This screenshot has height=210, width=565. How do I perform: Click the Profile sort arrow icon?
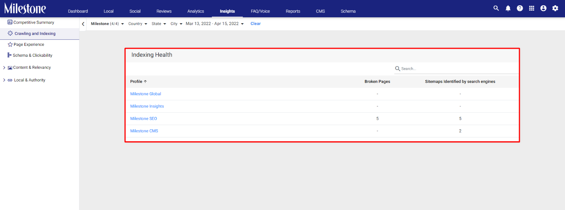coord(145,81)
